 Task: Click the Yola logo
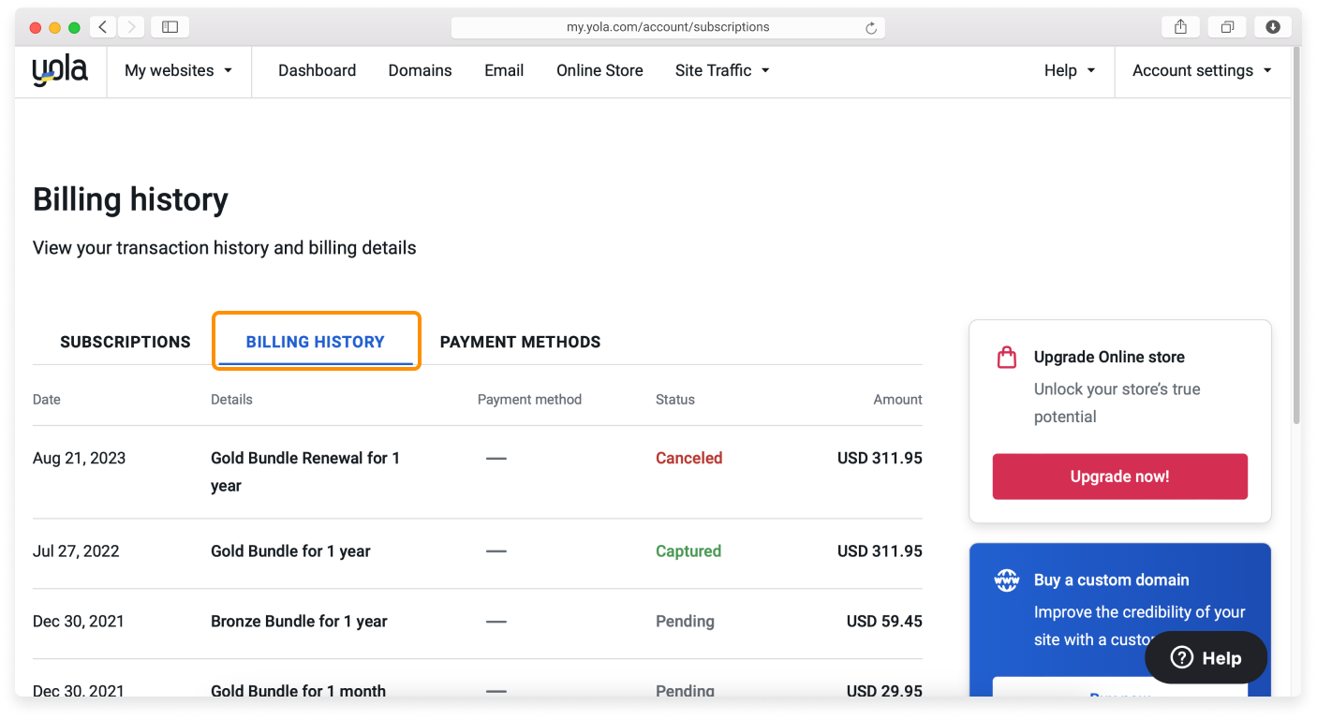point(60,69)
